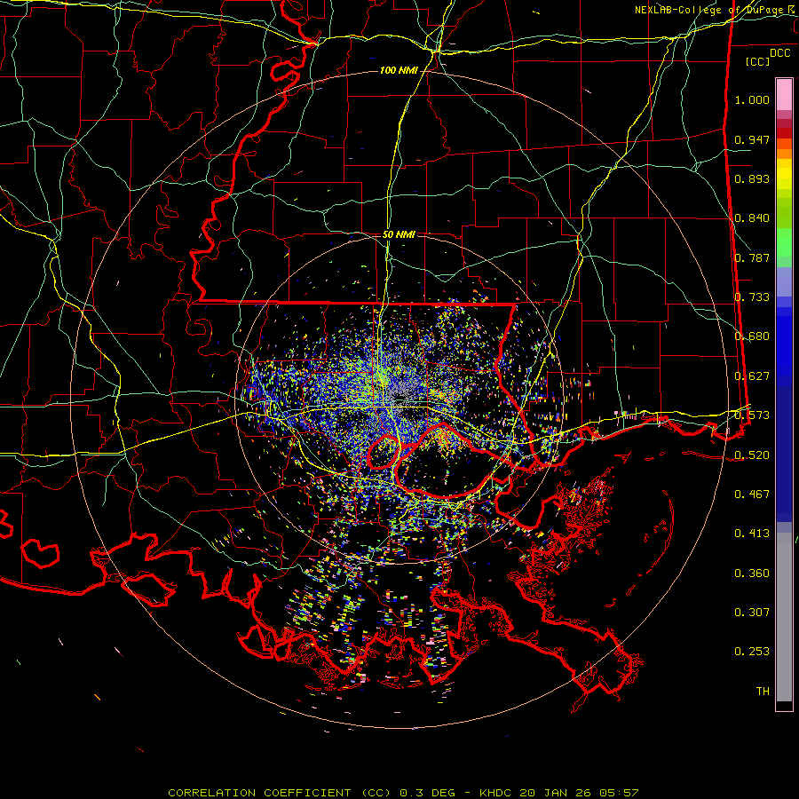Click the TH threshold label

pos(763,692)
